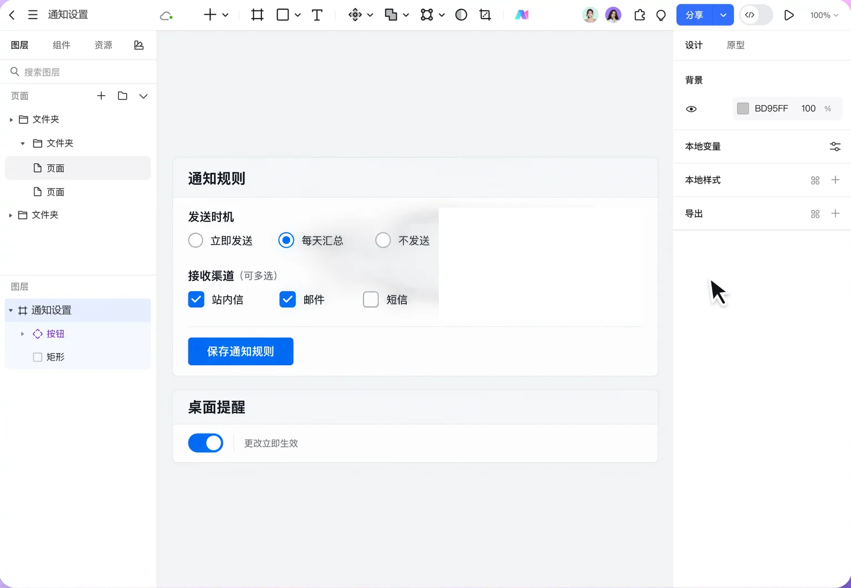Click the background color swatch BD95FF

(743, 109)
